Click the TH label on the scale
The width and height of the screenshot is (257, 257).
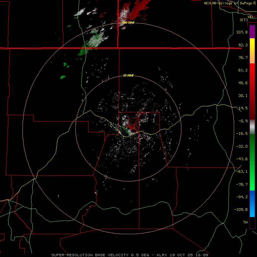click(245, 222)
